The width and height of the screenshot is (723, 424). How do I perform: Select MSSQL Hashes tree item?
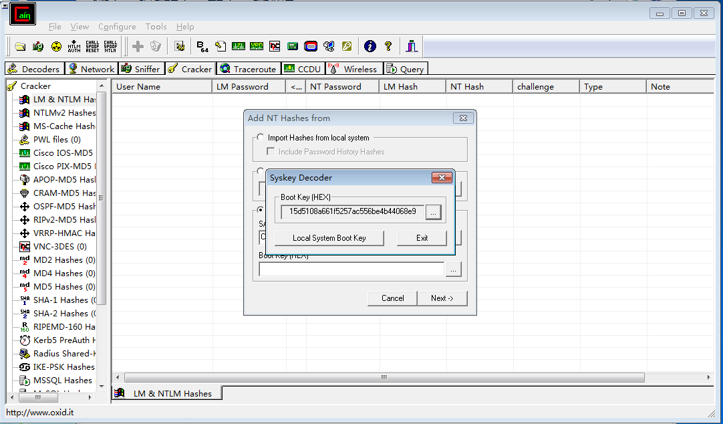point(63,380)
